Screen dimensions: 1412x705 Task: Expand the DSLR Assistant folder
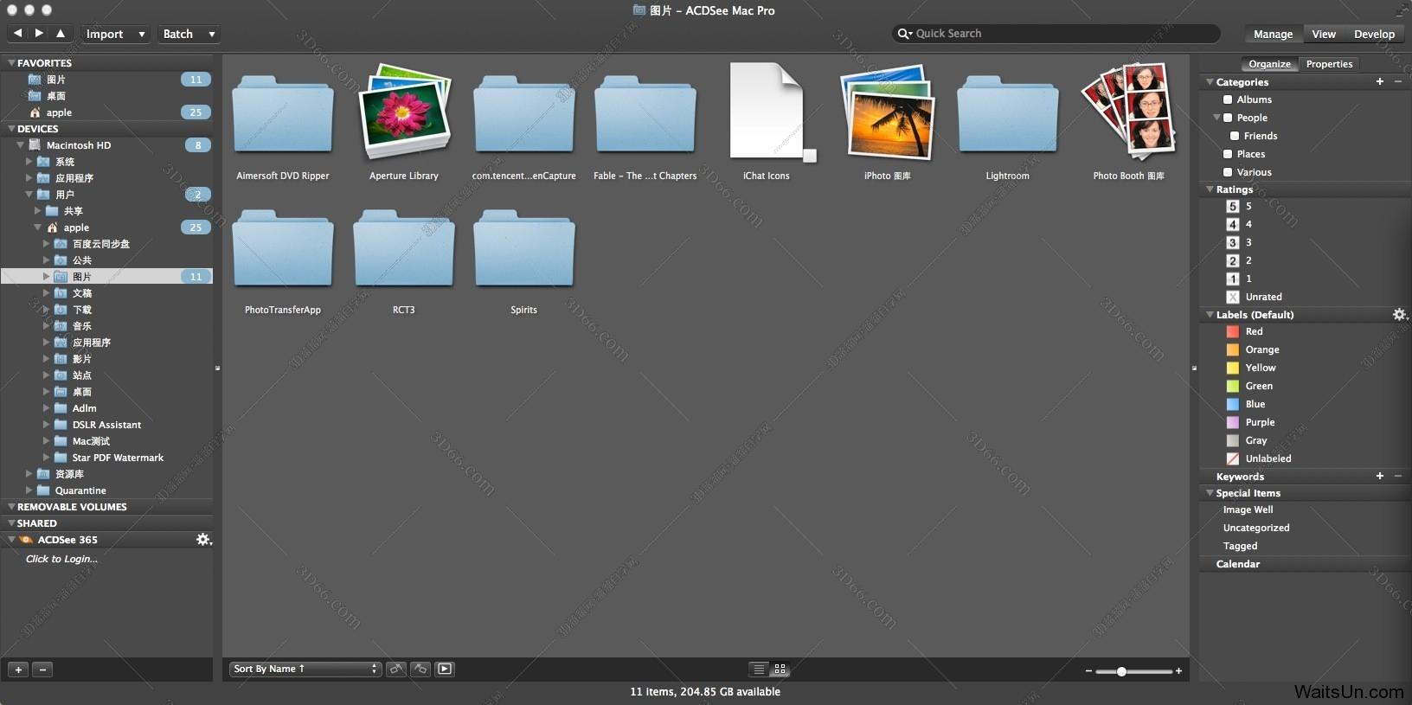[x=46, y=425]
